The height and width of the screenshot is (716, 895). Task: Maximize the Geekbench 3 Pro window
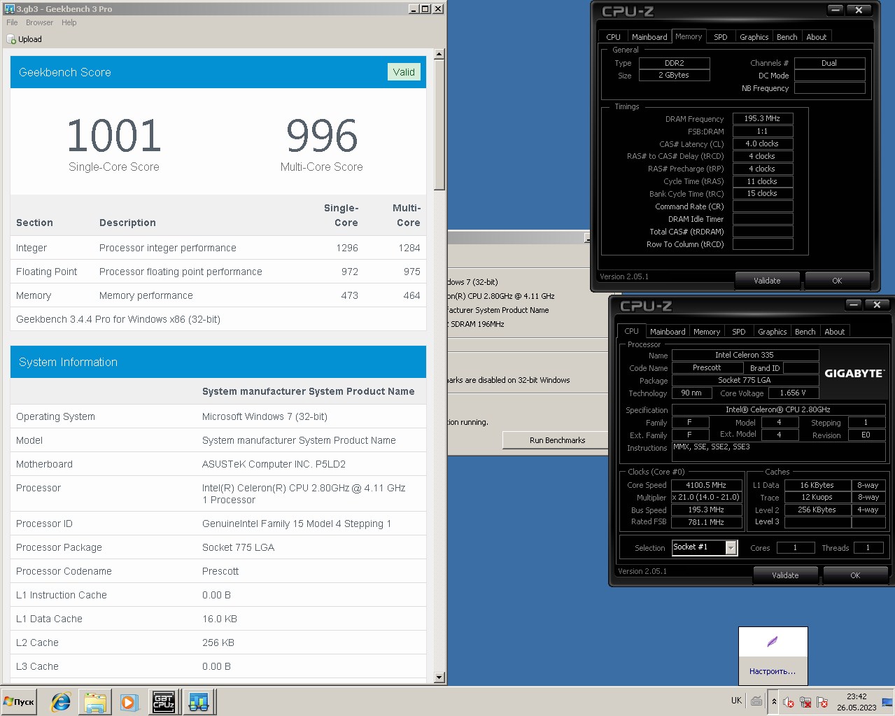coord(425,9)
